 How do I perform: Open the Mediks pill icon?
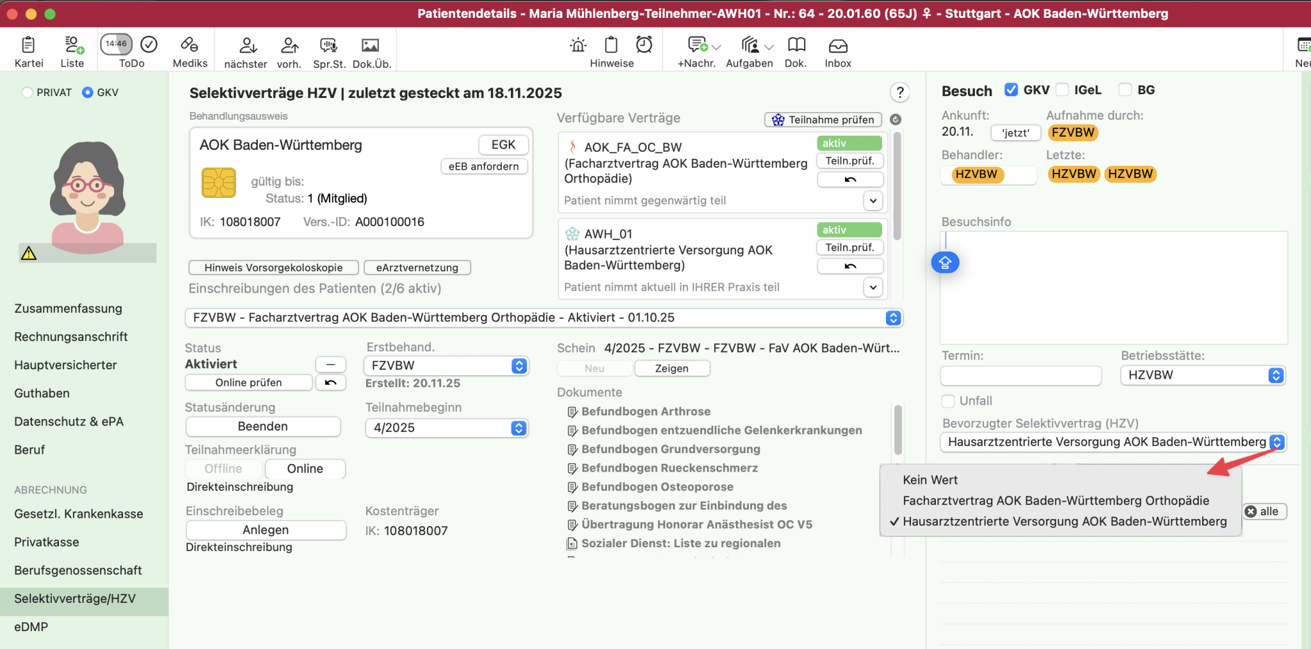pos(189,45)
